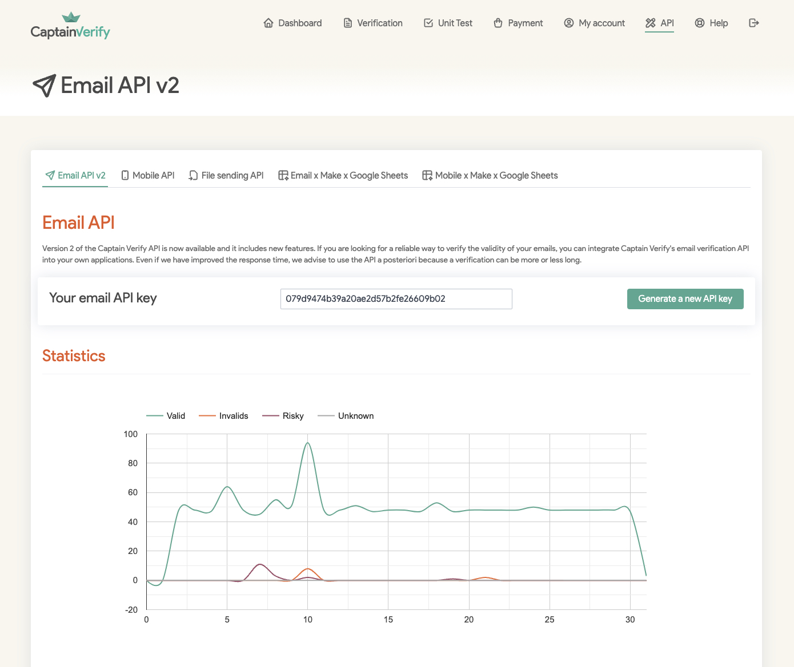Viewport: 794px width, 667px height.
Task: Switch to the Mobile API tab
Action: click(x=148, y=175)
